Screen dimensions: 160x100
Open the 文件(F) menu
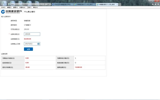[3, 7]
